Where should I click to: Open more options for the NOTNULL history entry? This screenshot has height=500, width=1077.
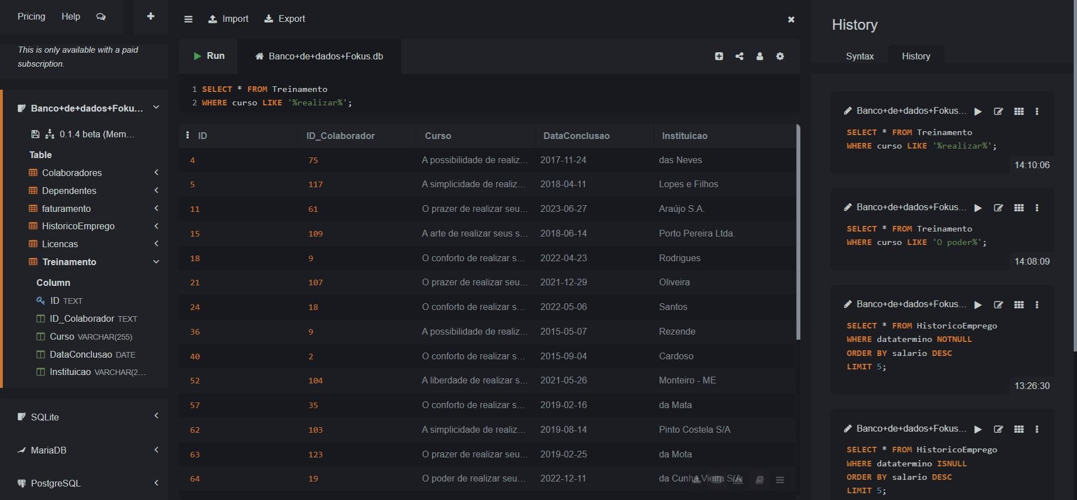coord(1037,305)
